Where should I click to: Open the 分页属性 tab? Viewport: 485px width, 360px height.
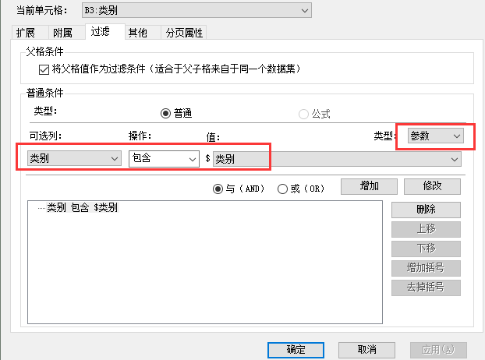pyautogui.click(x=184, y=33)
